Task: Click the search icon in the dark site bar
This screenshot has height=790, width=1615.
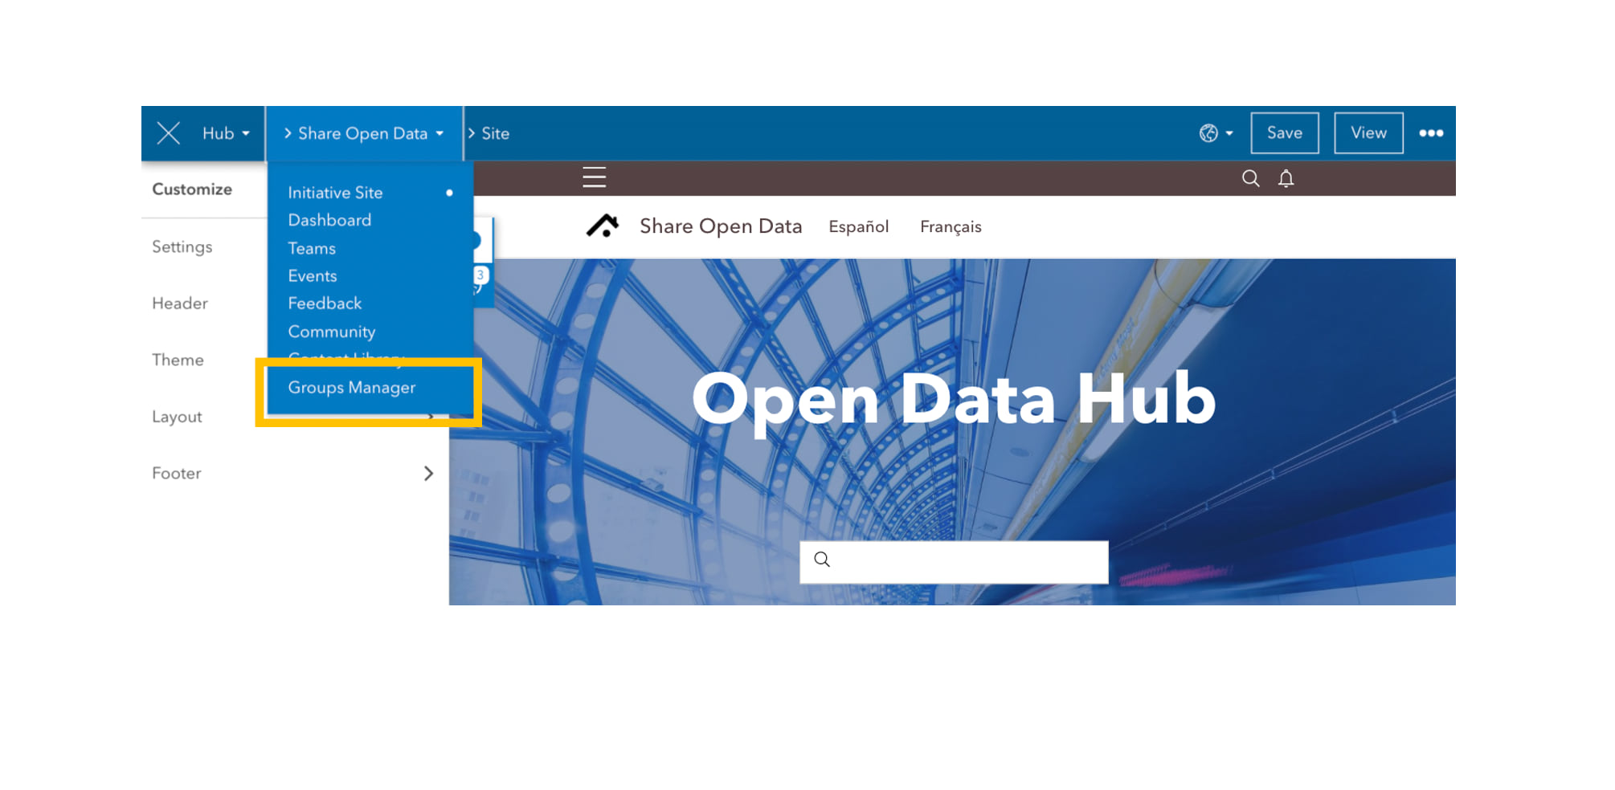Action: pyautogui.click(x=1250, y=178)
